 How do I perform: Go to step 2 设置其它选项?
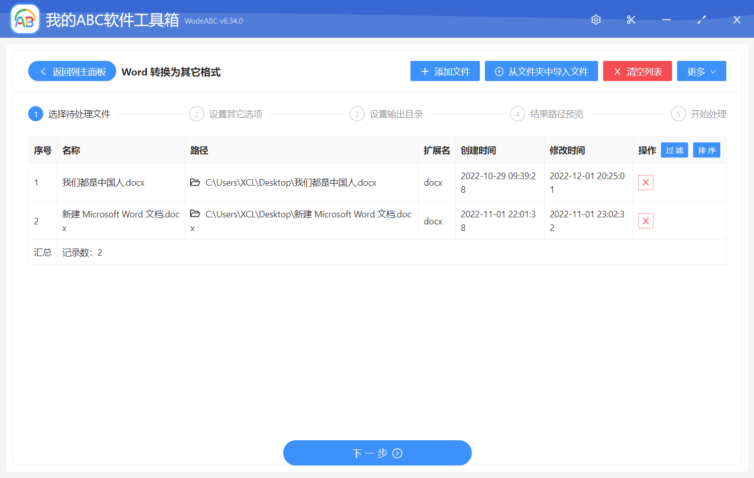pos(226,114)
